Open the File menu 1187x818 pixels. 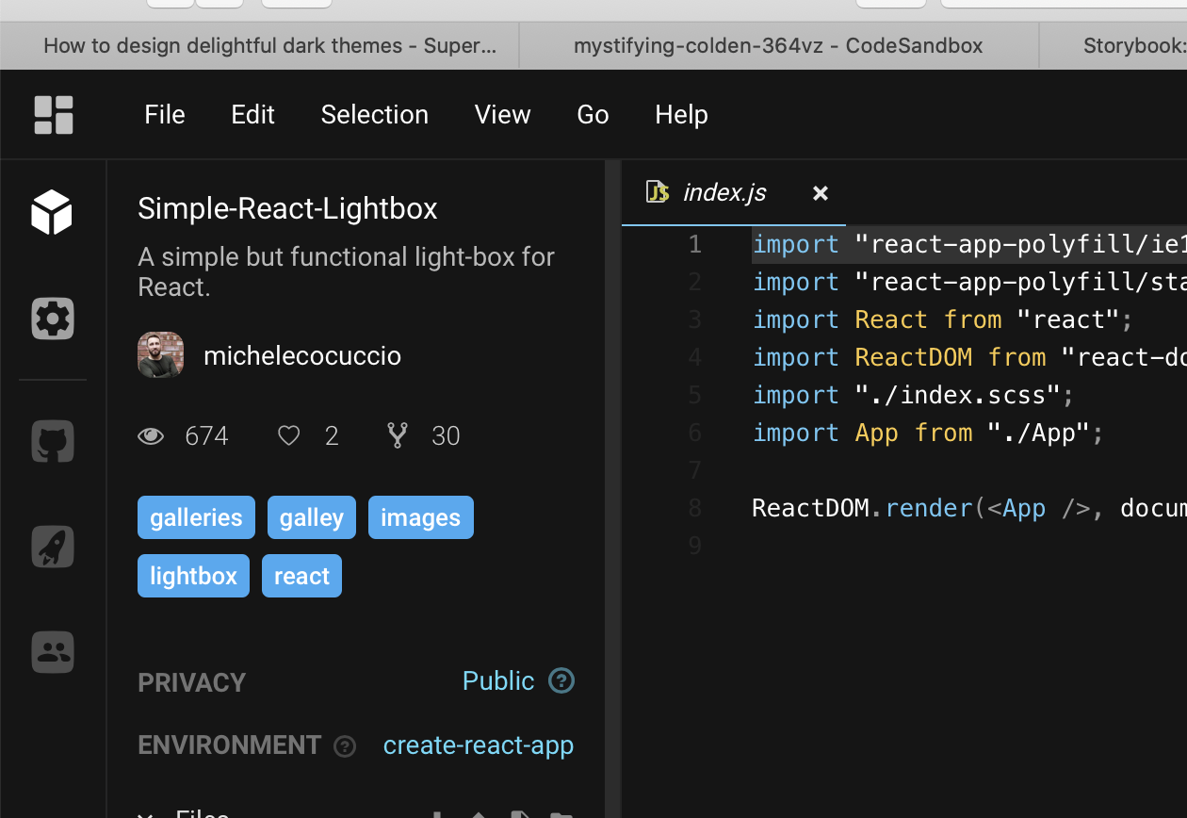(165, 115)
